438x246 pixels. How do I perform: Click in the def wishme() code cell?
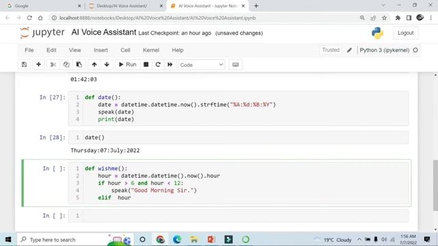click(238, 183)
